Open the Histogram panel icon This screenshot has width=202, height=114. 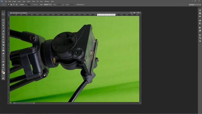point(200,16)
